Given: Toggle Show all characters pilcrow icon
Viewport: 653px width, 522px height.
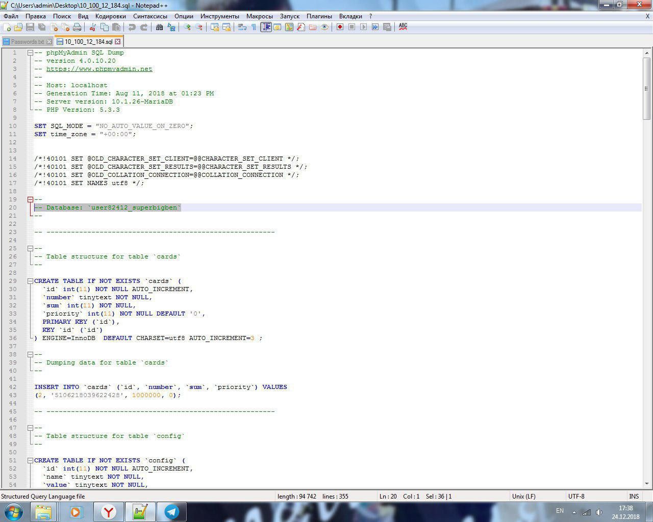Looking at the screenshot, I should [254, 27].
